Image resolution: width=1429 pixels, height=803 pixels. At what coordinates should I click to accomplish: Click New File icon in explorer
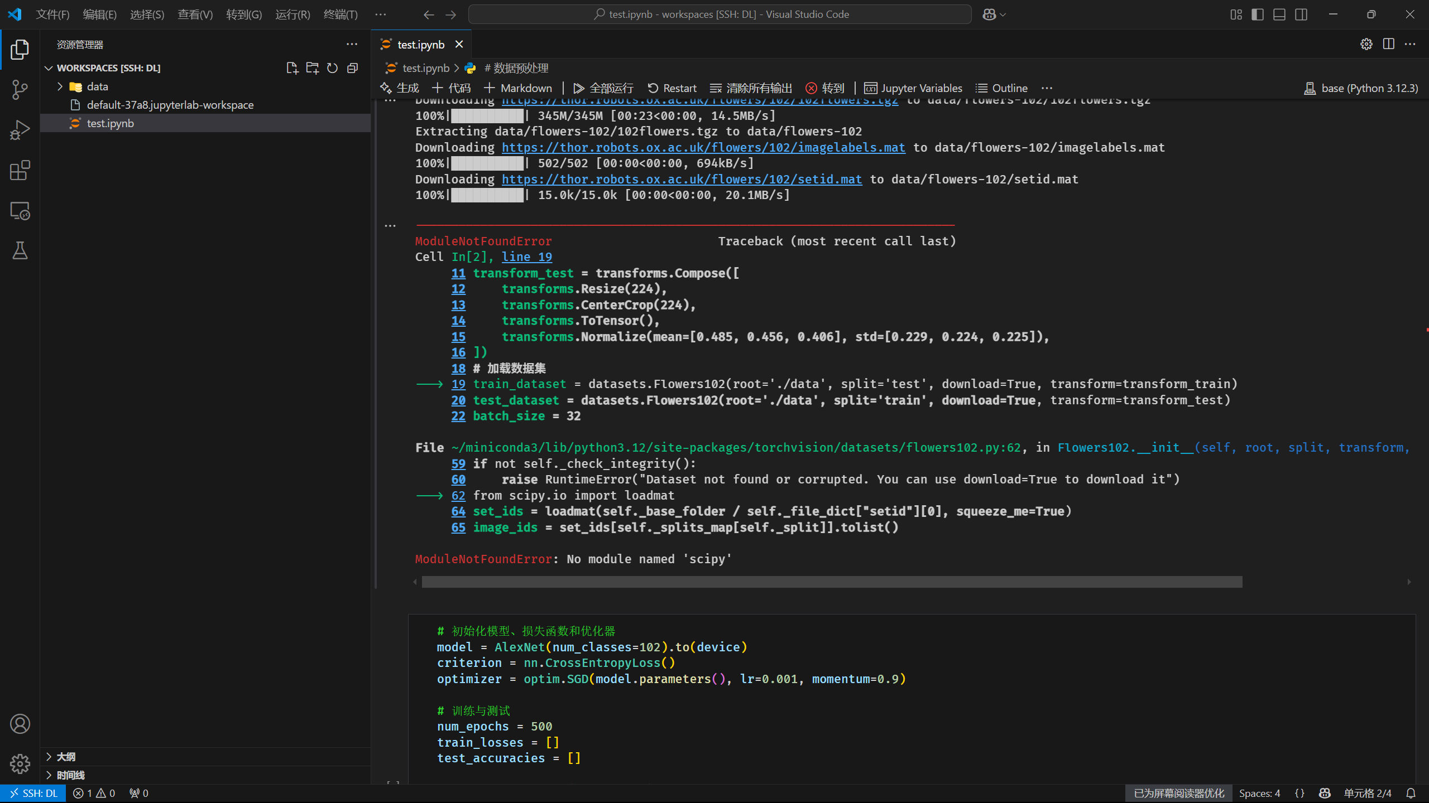coord(292,68)
